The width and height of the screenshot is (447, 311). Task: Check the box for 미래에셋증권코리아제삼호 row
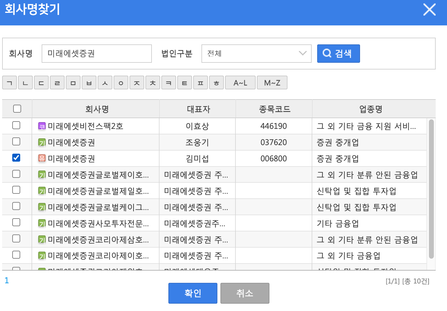[x=16, y=238]
